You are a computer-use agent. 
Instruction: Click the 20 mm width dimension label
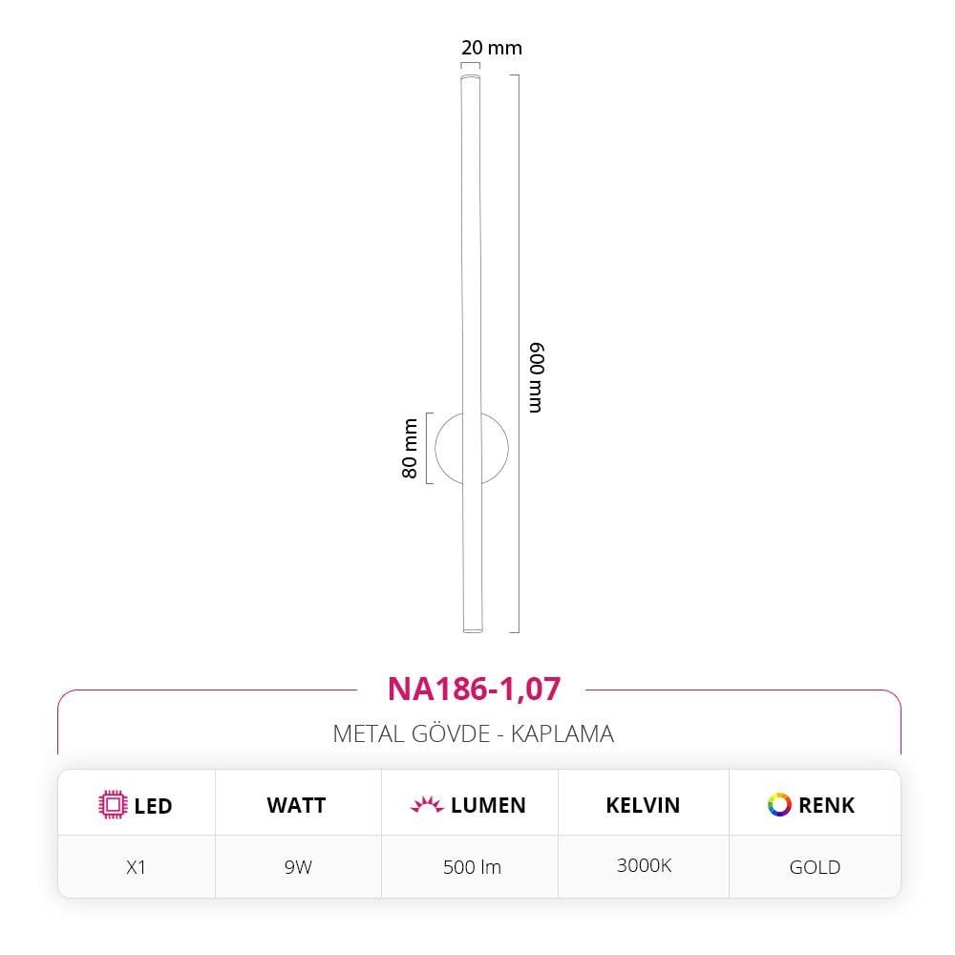[x=492, y=48]
